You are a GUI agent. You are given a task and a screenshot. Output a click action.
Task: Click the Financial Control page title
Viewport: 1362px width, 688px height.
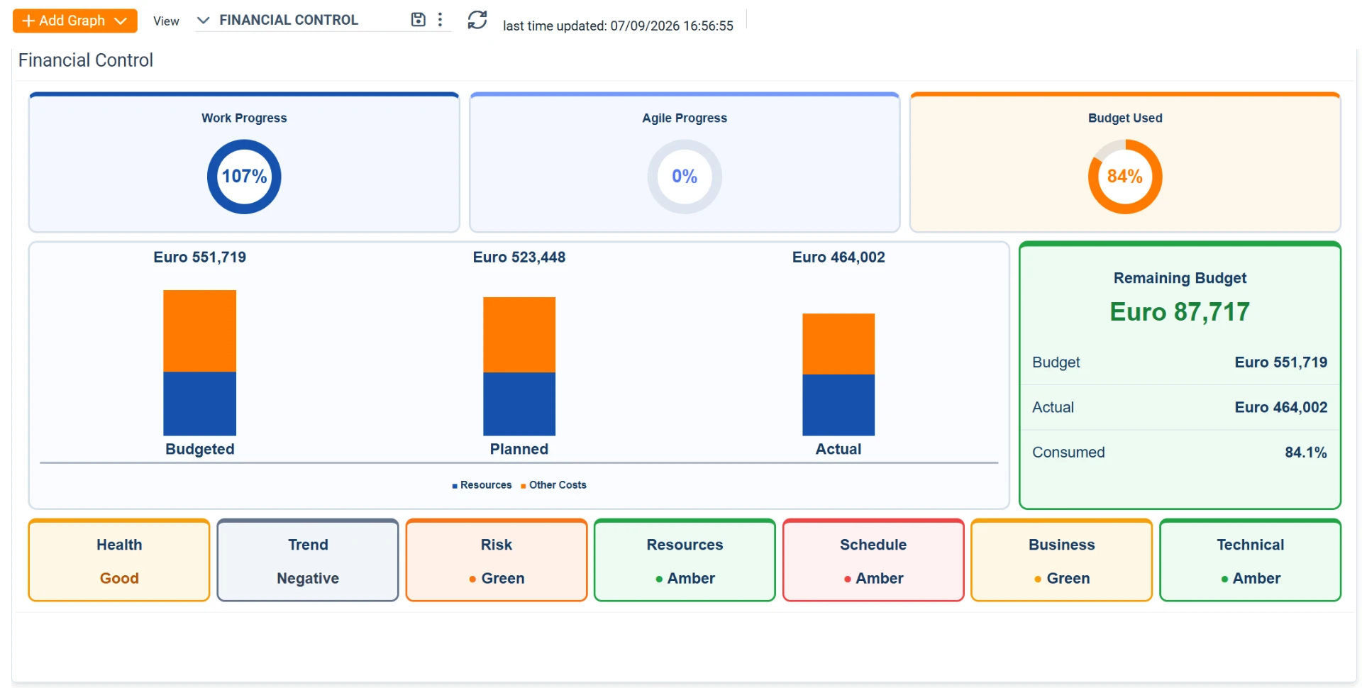pos(86,60)
